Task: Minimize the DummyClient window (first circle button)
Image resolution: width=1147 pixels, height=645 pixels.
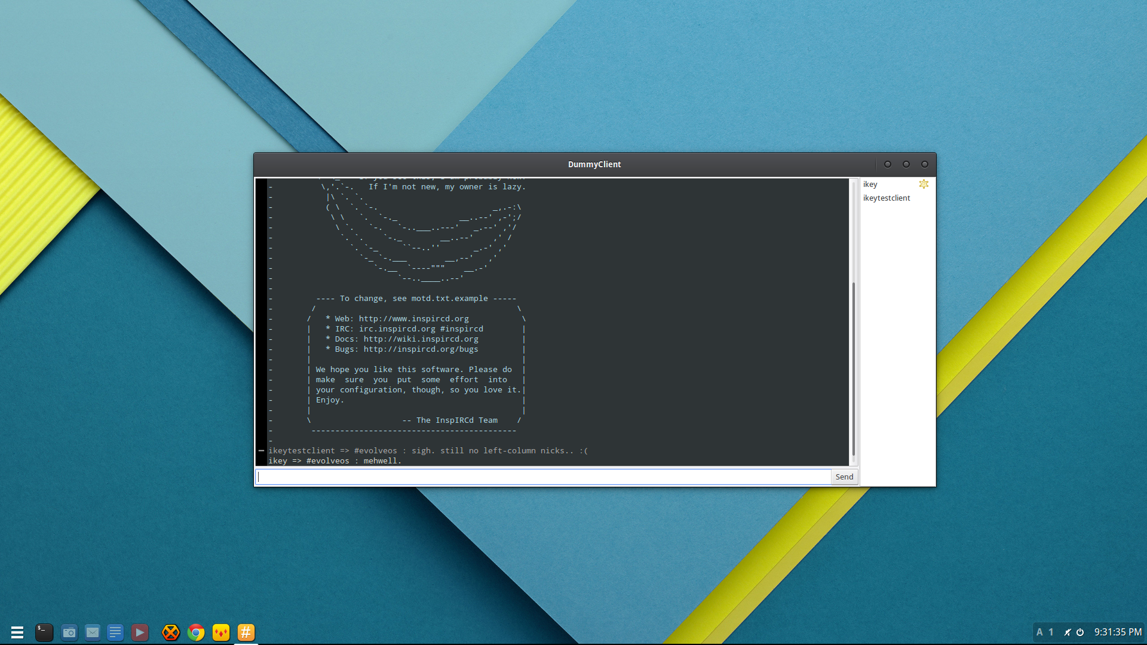Action: (x=888, y=164)
